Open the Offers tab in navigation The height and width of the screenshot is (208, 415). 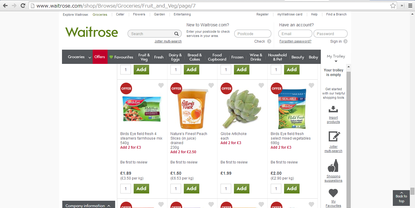[100, 57]
